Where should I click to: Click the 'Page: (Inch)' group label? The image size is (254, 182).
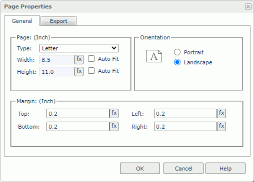tap(33, 37)
